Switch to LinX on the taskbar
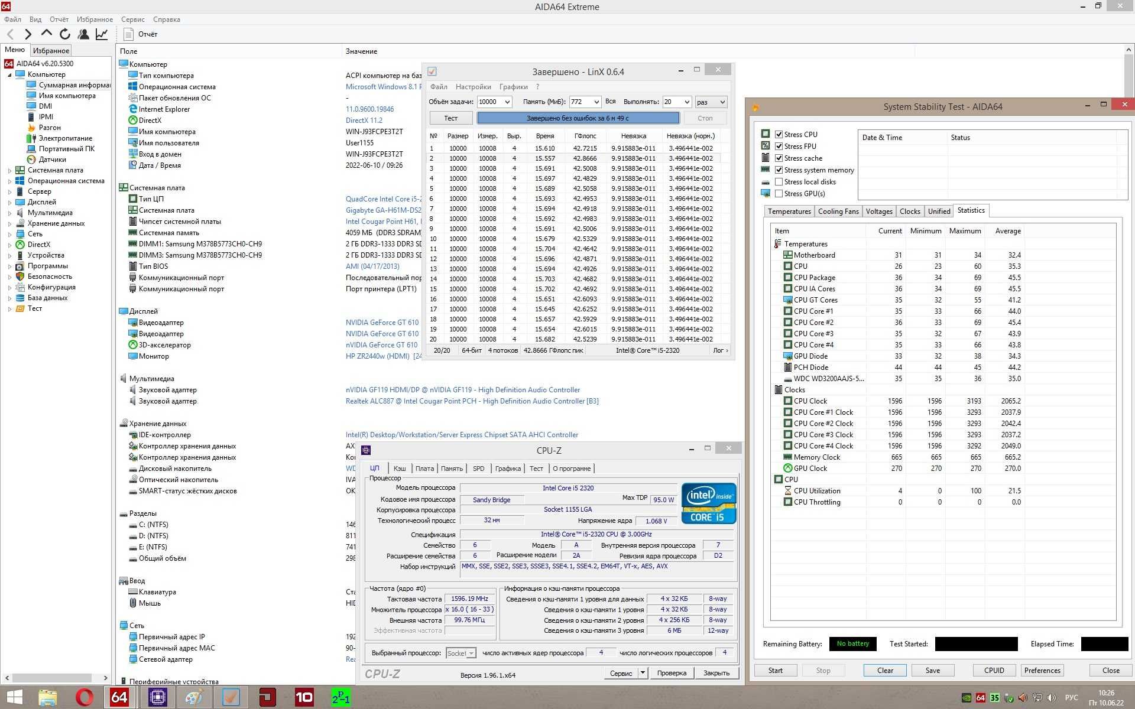The width and height of the screenshot is (1135, 709). [x=231, y=697]
